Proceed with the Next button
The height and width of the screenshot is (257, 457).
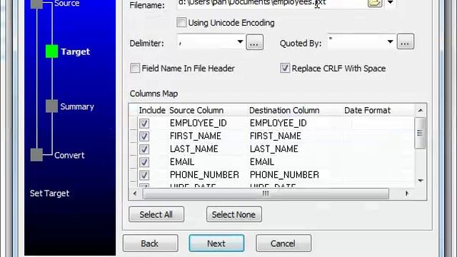pos(216,243)
